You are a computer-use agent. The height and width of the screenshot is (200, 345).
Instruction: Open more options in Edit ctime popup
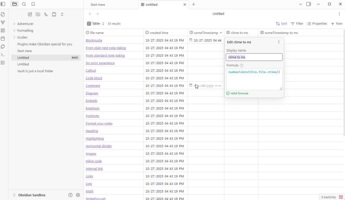point(279,42)
